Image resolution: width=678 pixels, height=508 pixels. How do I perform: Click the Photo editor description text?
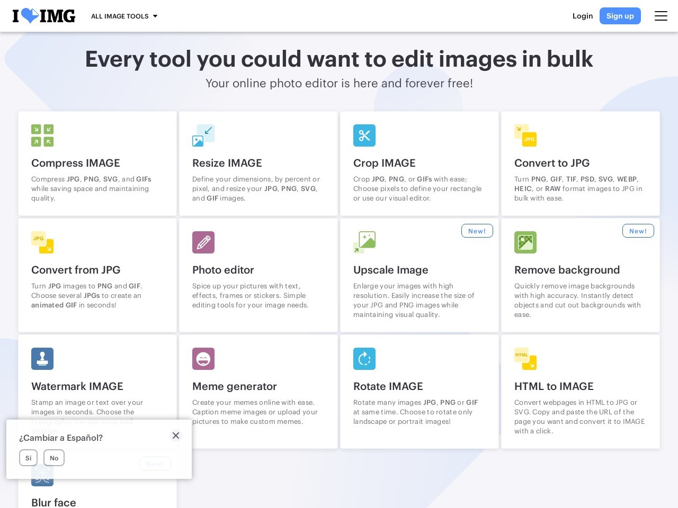click(x=250, y=295)
